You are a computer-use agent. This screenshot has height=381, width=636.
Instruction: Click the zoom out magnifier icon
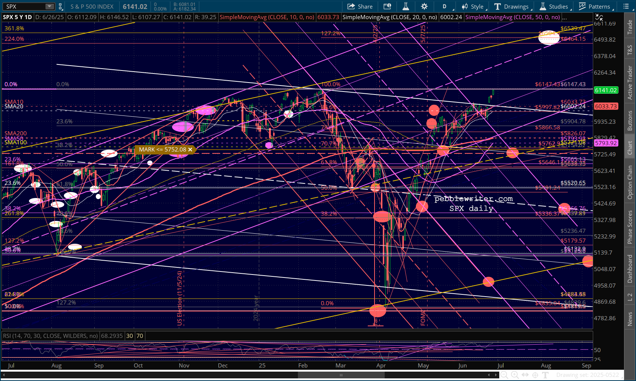pyautogui.click(x=504, y=375)
